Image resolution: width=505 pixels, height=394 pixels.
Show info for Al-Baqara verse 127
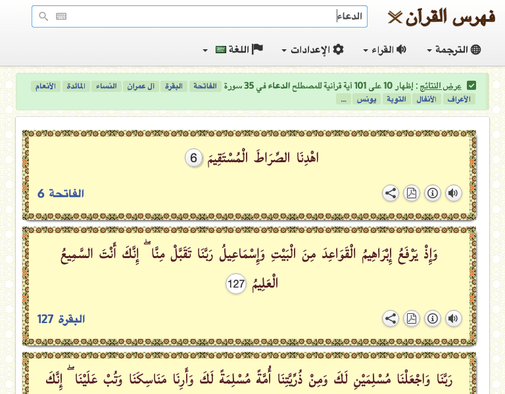point(432,318)
